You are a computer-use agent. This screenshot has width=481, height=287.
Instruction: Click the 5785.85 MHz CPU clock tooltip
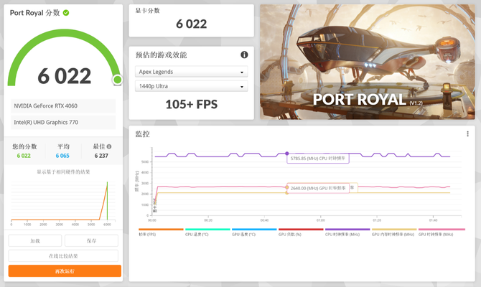[318, 159]
